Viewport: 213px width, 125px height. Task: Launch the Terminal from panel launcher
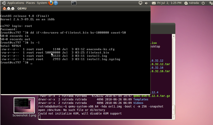pyautogui.click(x=74, y=3)
